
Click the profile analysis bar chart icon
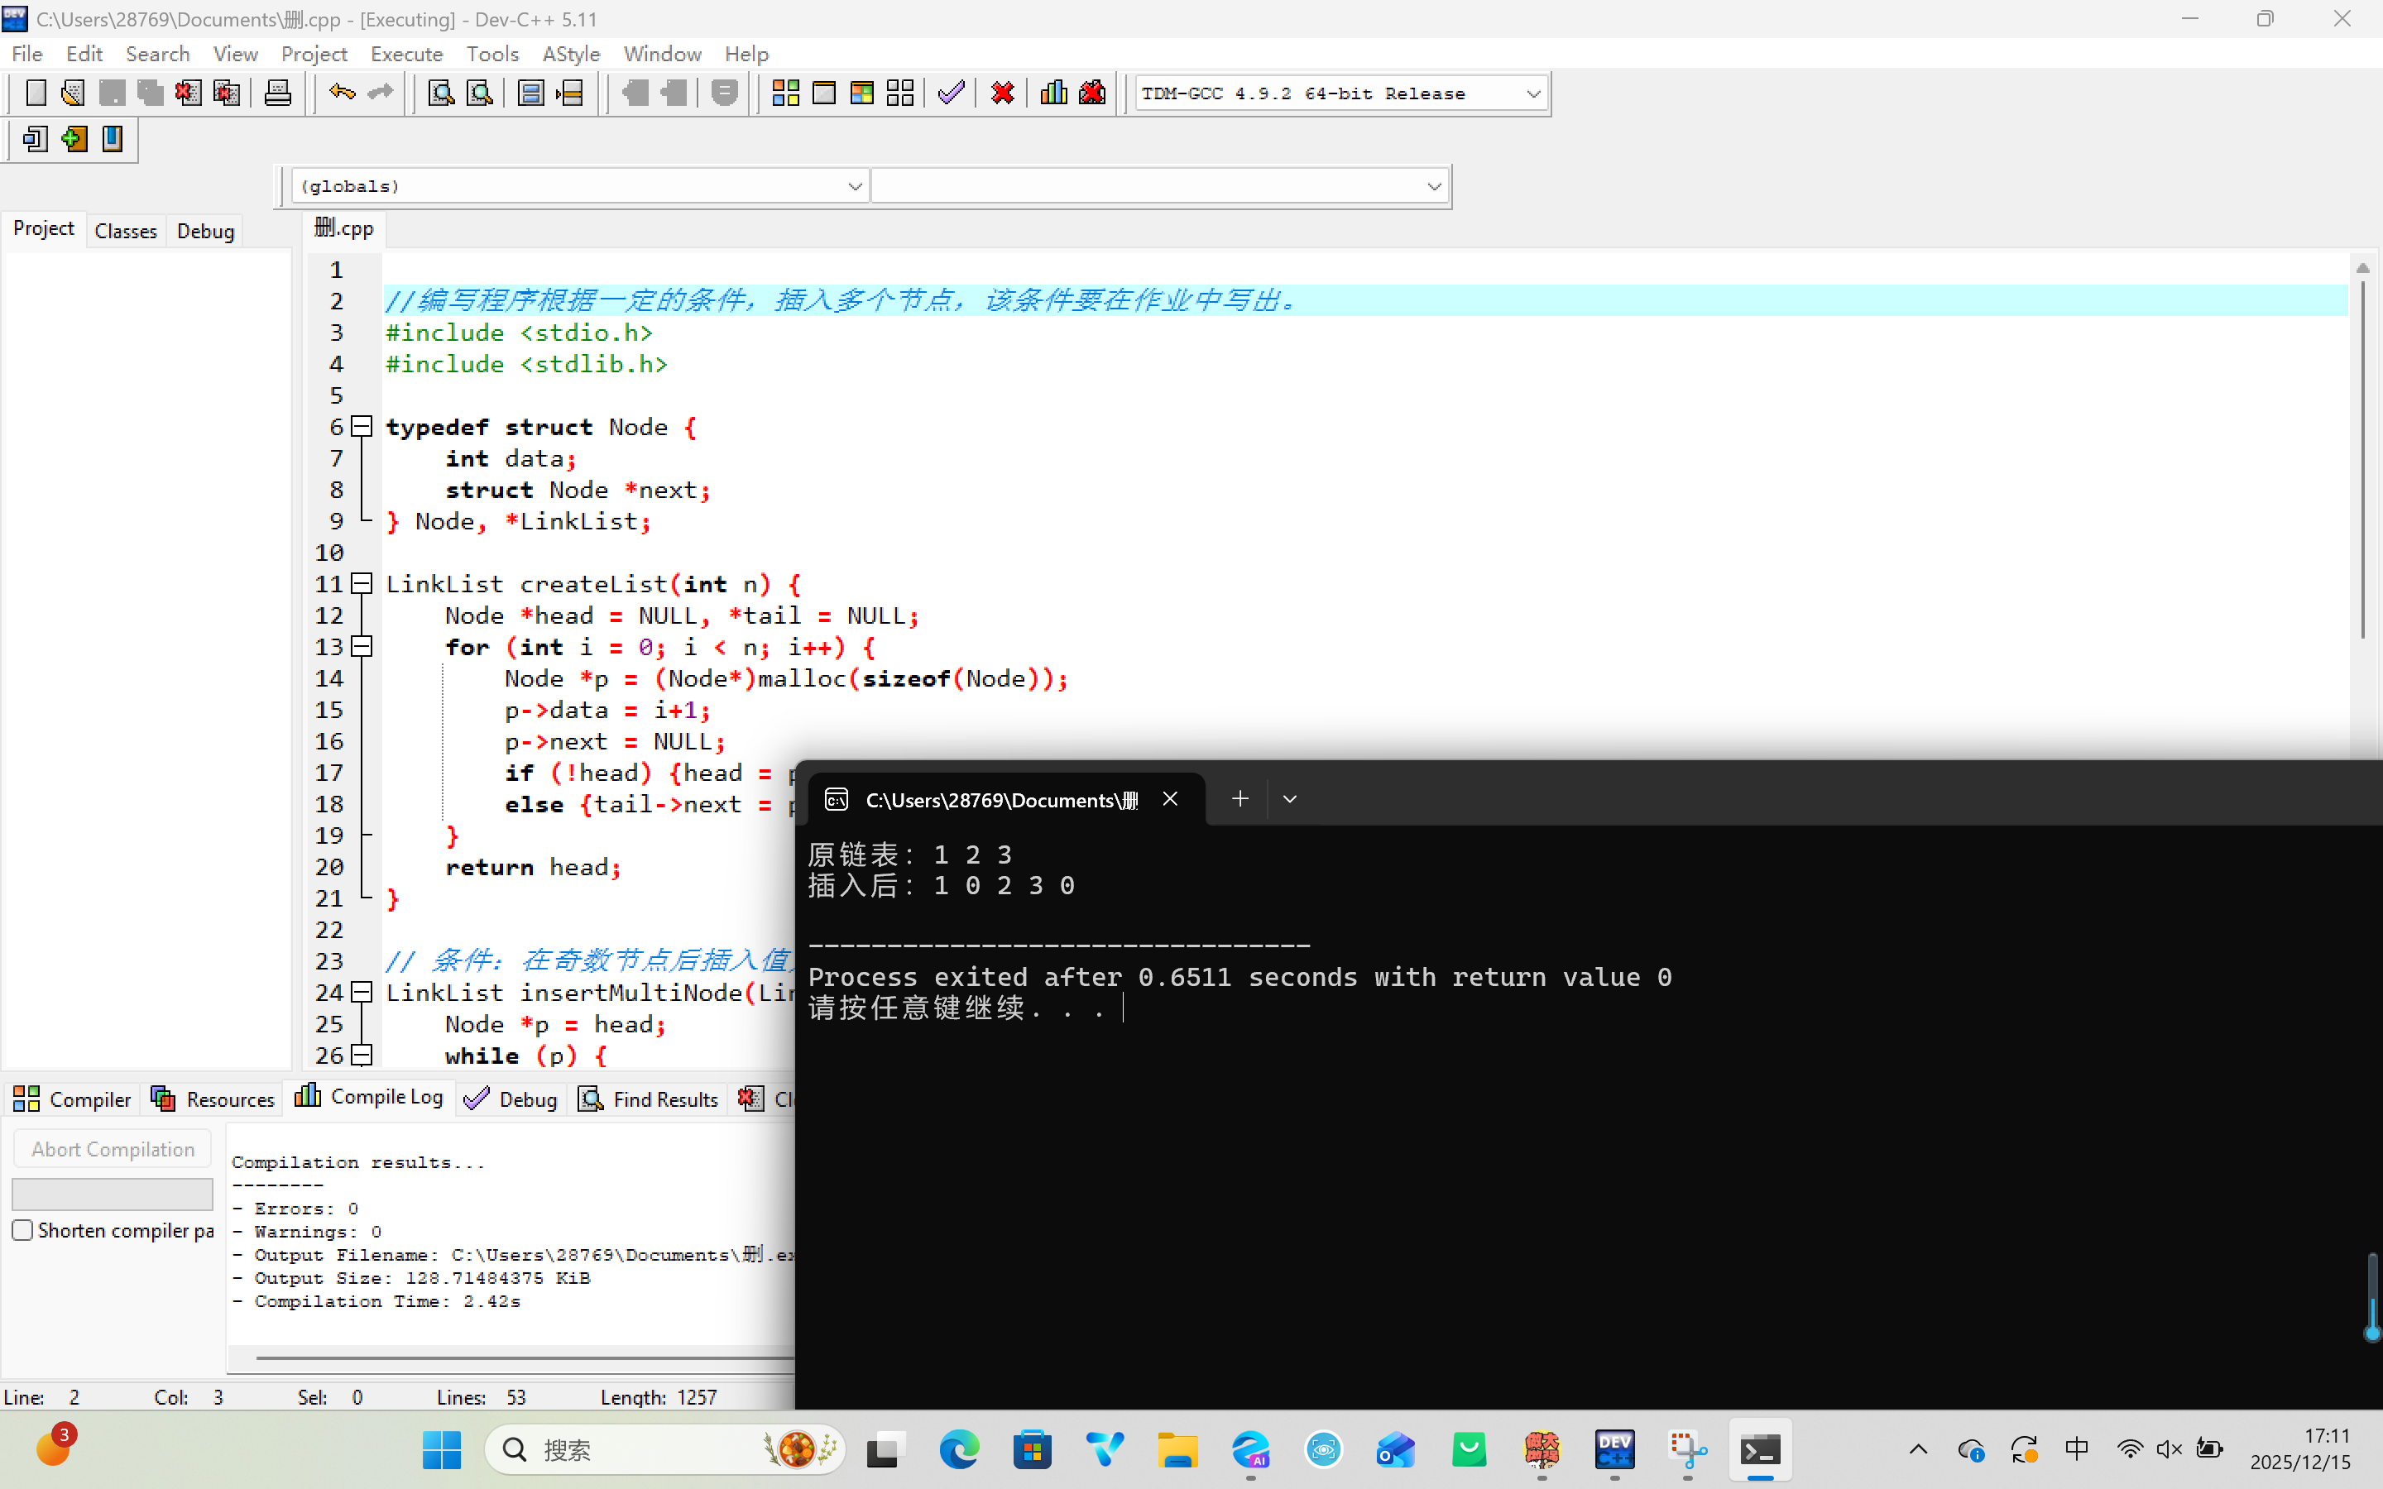tap(1053, 93)
